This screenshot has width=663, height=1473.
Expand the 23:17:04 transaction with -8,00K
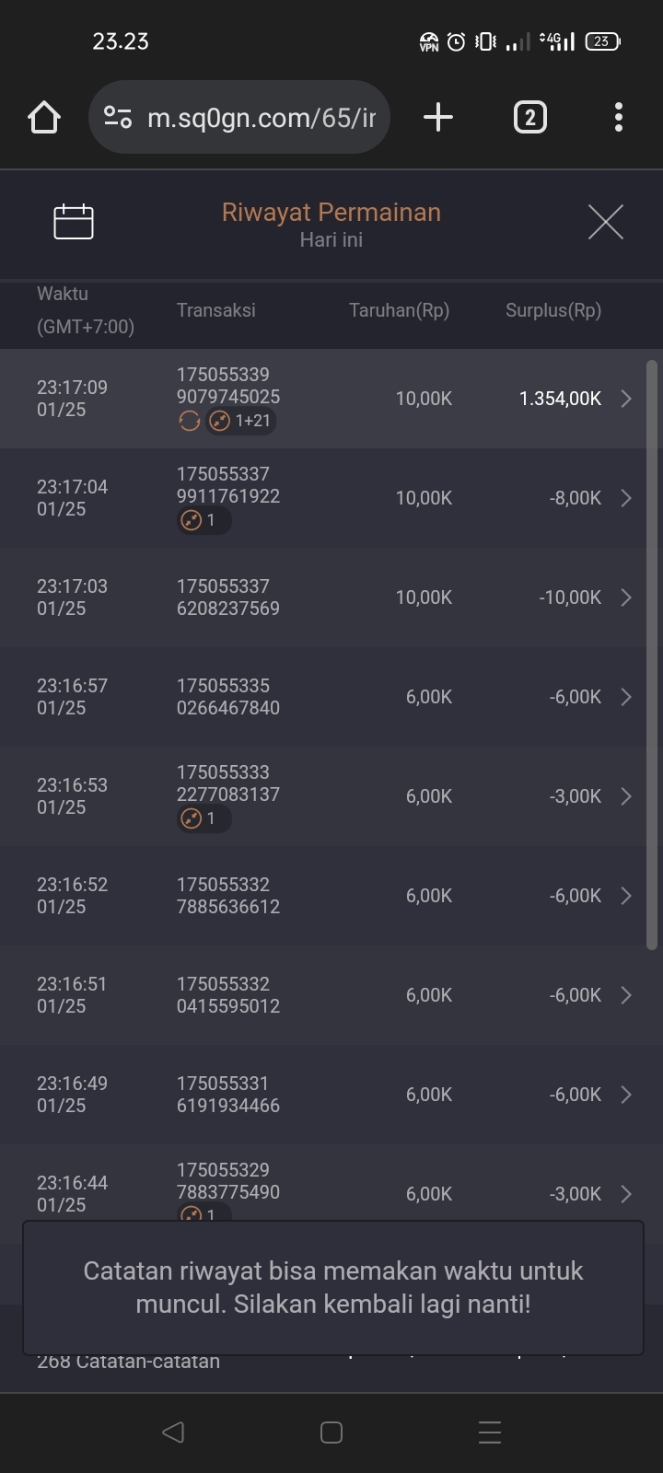(x=626, y=498)
